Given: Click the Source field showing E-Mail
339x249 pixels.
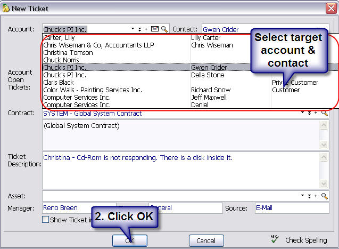Looking at the screenshot, I should click(x=291, y=208).
